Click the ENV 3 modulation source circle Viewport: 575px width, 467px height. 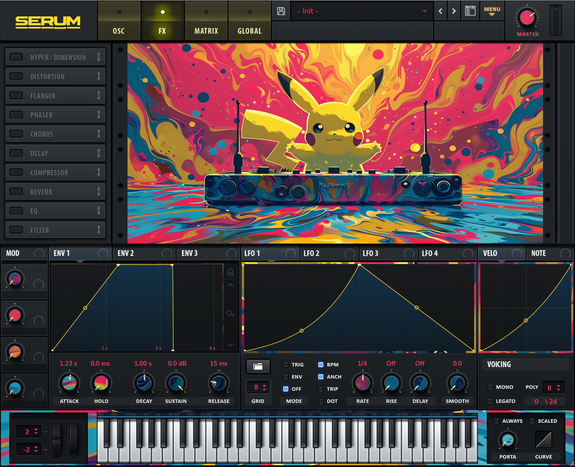click(231, 253)
